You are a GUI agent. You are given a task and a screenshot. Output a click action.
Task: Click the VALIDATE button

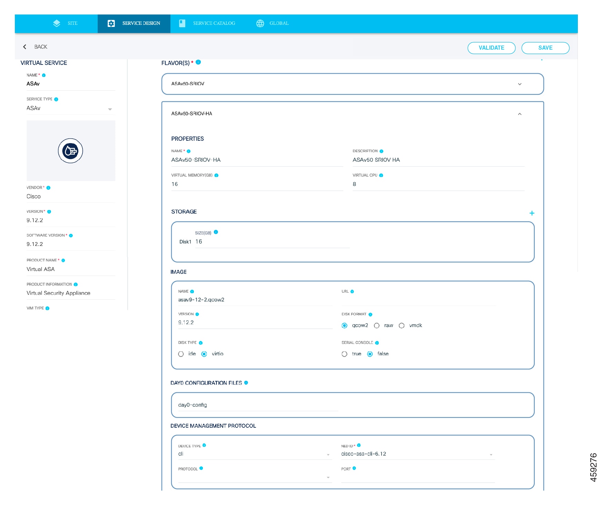(491, 48)
